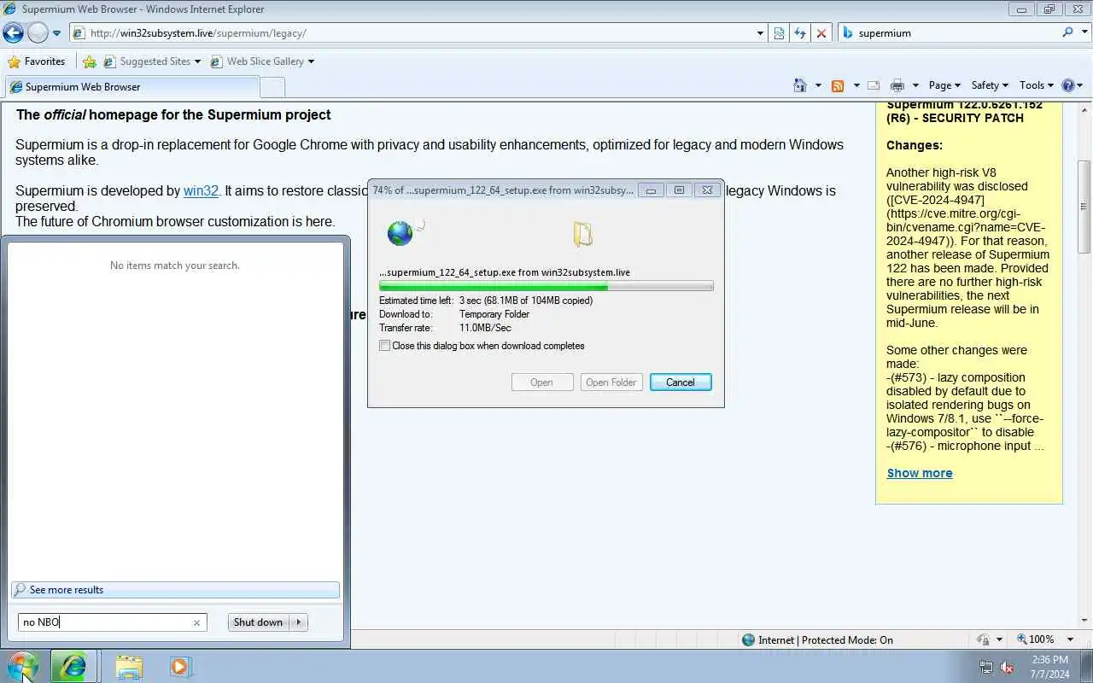The image size is (1093, 683).
Task: Click the 'Transfer rate: 11.0MB/Sec' text
Action: click(445, 328)
